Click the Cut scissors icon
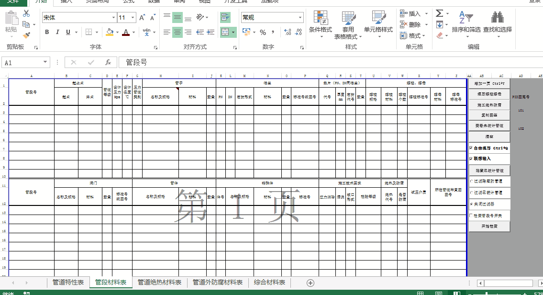The image size is (543, 295). pos(26,14)
